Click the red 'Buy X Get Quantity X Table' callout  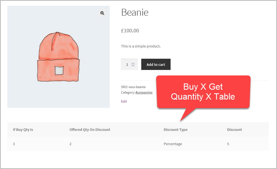[203, 92]
